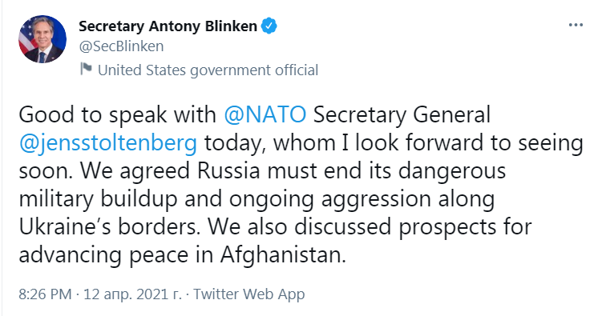The width and height of the screenshot is (598, 316).
Task: Click the Ukraine's borders text
Action: tap(109, 226)
